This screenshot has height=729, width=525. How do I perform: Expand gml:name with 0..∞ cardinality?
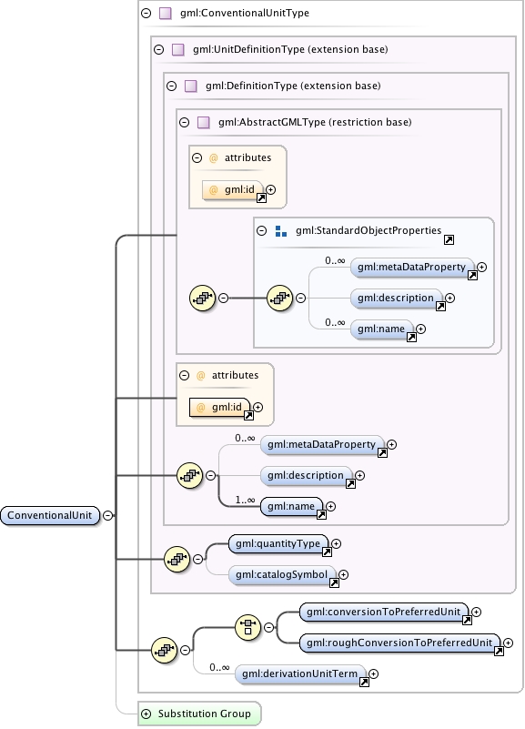tap(420, 329)
